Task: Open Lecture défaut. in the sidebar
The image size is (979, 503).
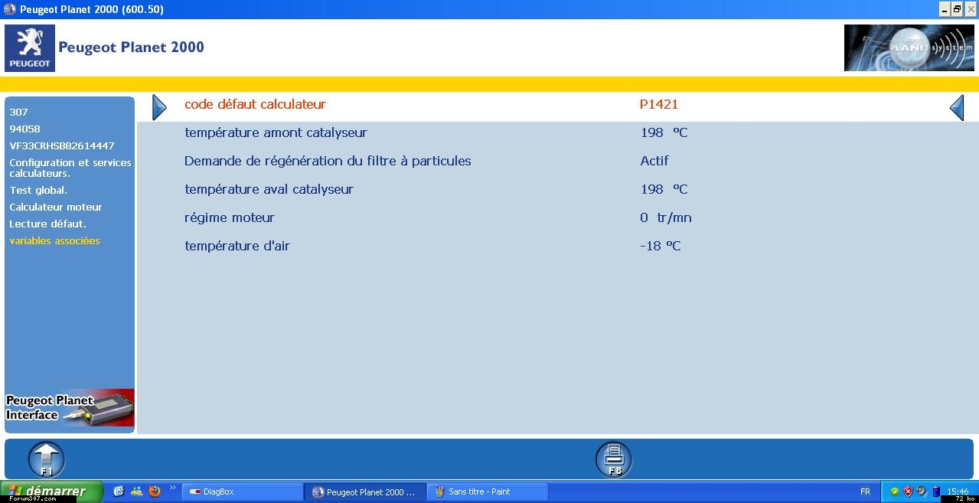Action: click(47, 224)
